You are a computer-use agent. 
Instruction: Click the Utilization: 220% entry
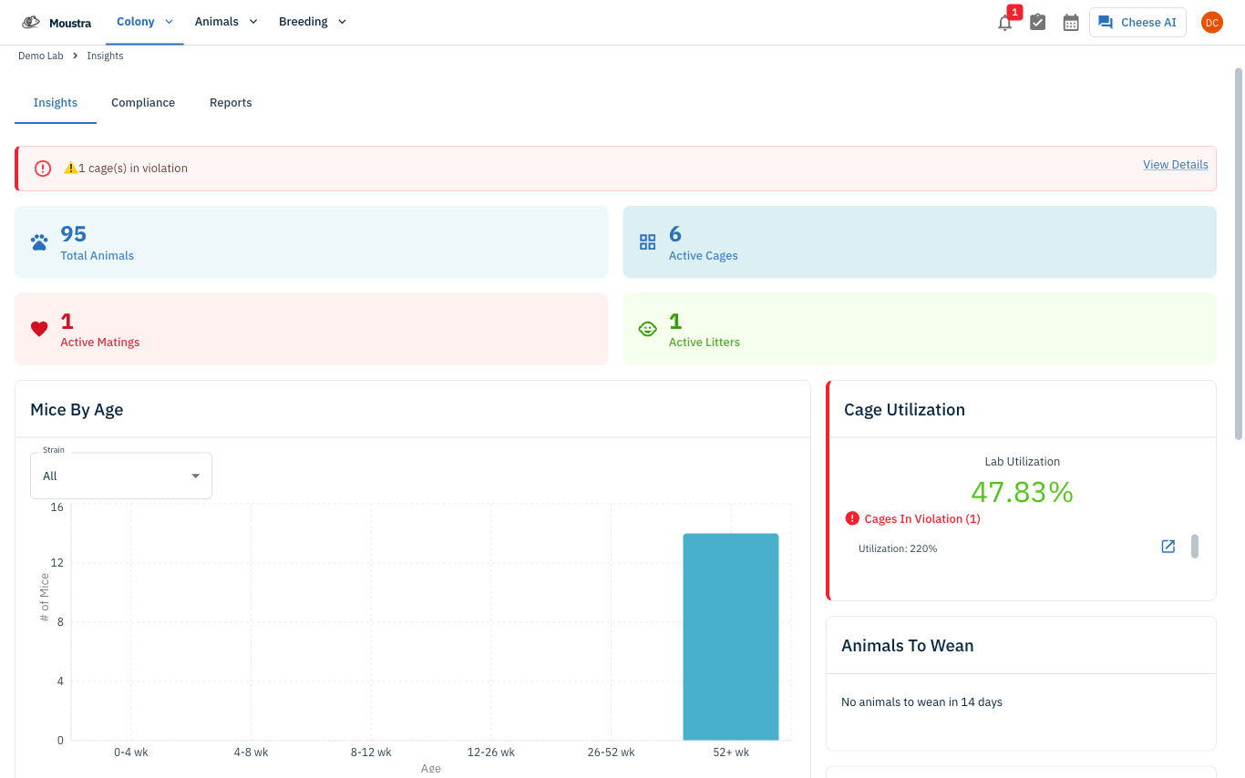pos(898,548)
